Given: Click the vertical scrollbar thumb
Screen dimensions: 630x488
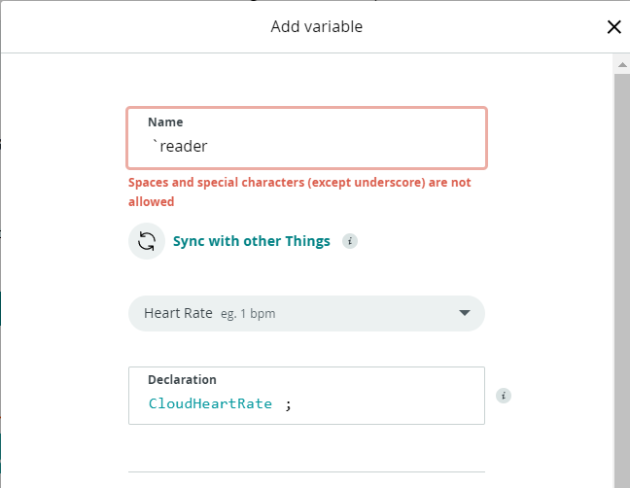Looking at the screenshot, I should click(x=621, y=272).
